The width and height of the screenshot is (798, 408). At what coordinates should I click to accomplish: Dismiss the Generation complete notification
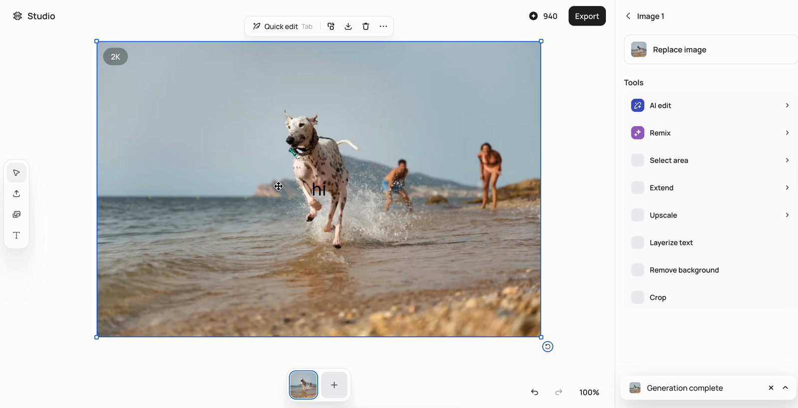[x=771, y=388]
